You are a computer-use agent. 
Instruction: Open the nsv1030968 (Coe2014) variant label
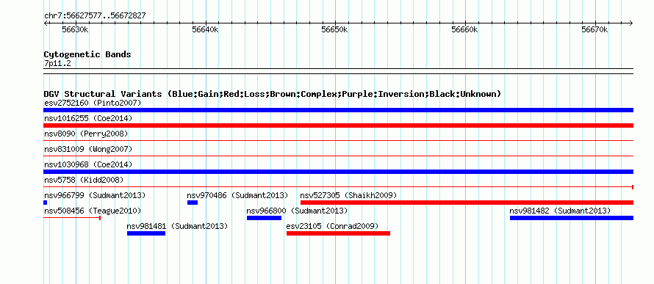tap(88, 164)
